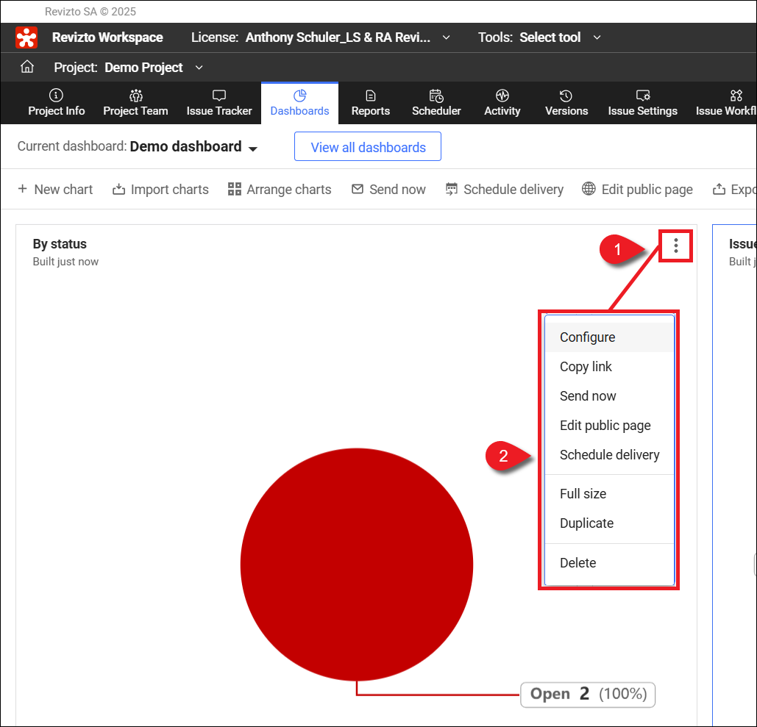Click the New chart button
757x727 pixels.
click(55, 190)
